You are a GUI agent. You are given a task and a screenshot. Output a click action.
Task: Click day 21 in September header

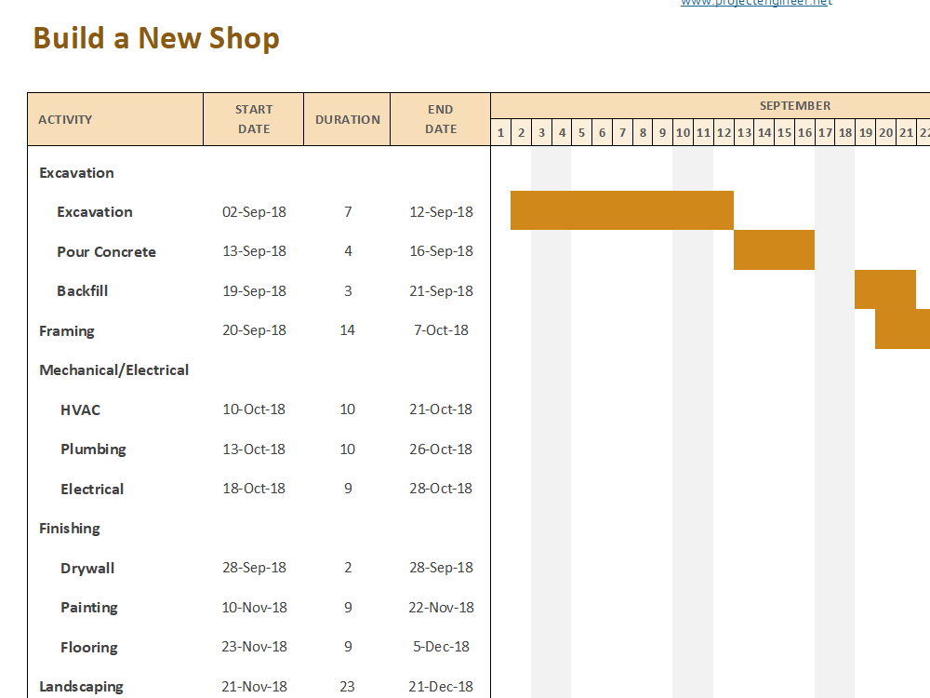coord(906,132)
